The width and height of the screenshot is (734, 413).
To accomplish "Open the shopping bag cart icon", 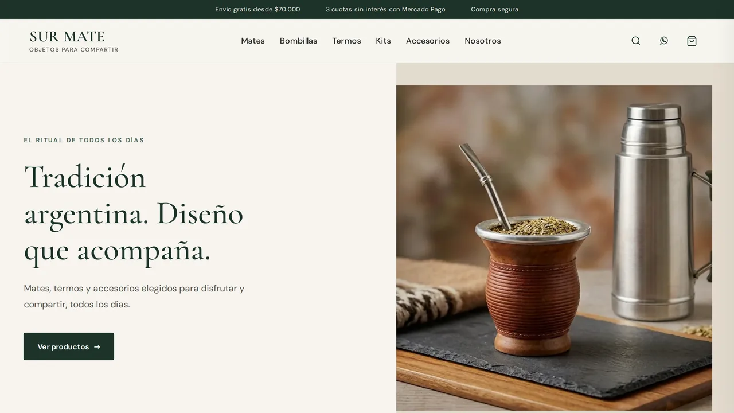I will (x=692, y=41).
